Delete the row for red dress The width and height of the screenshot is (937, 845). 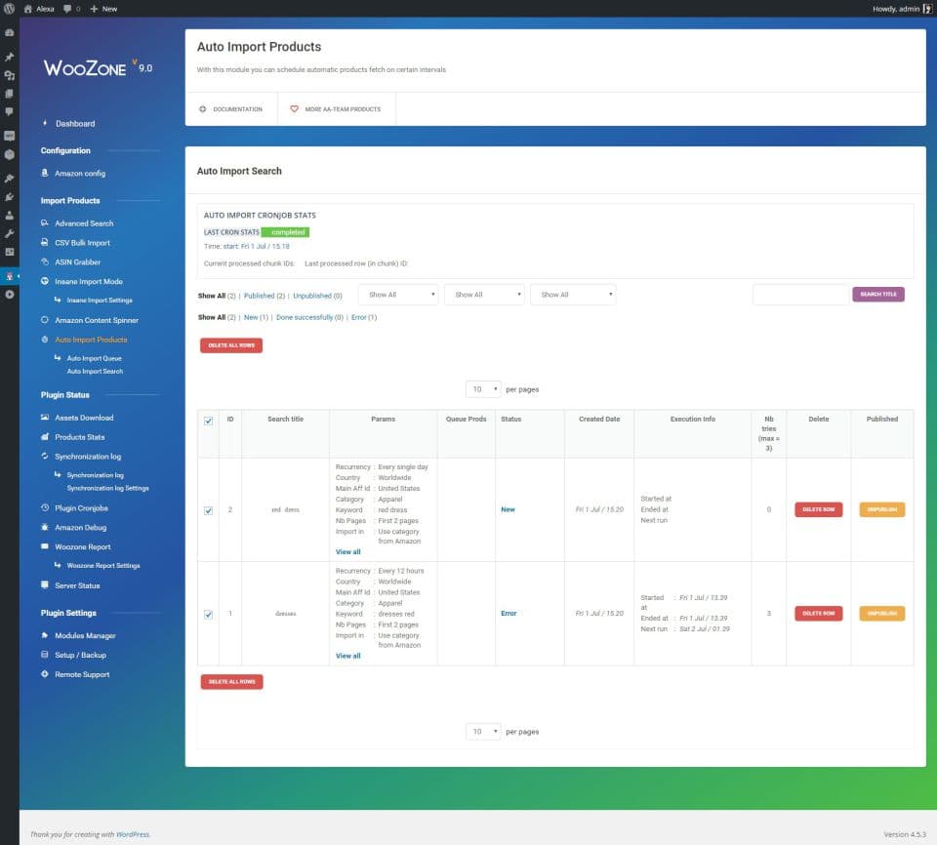click(x=818, y=509)
